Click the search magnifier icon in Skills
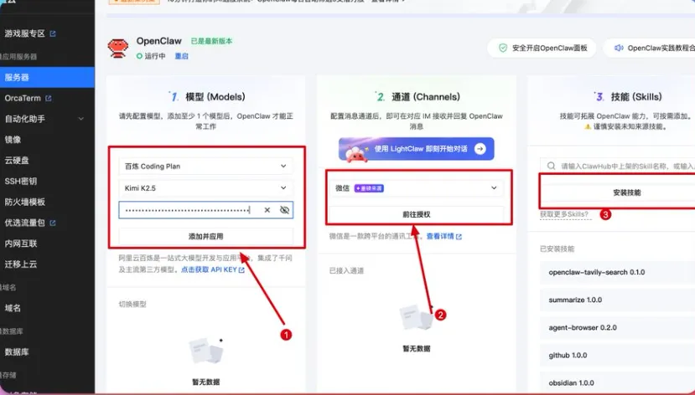Image resolution: width=695 pixels, height=395 pixels. (551, 166)
